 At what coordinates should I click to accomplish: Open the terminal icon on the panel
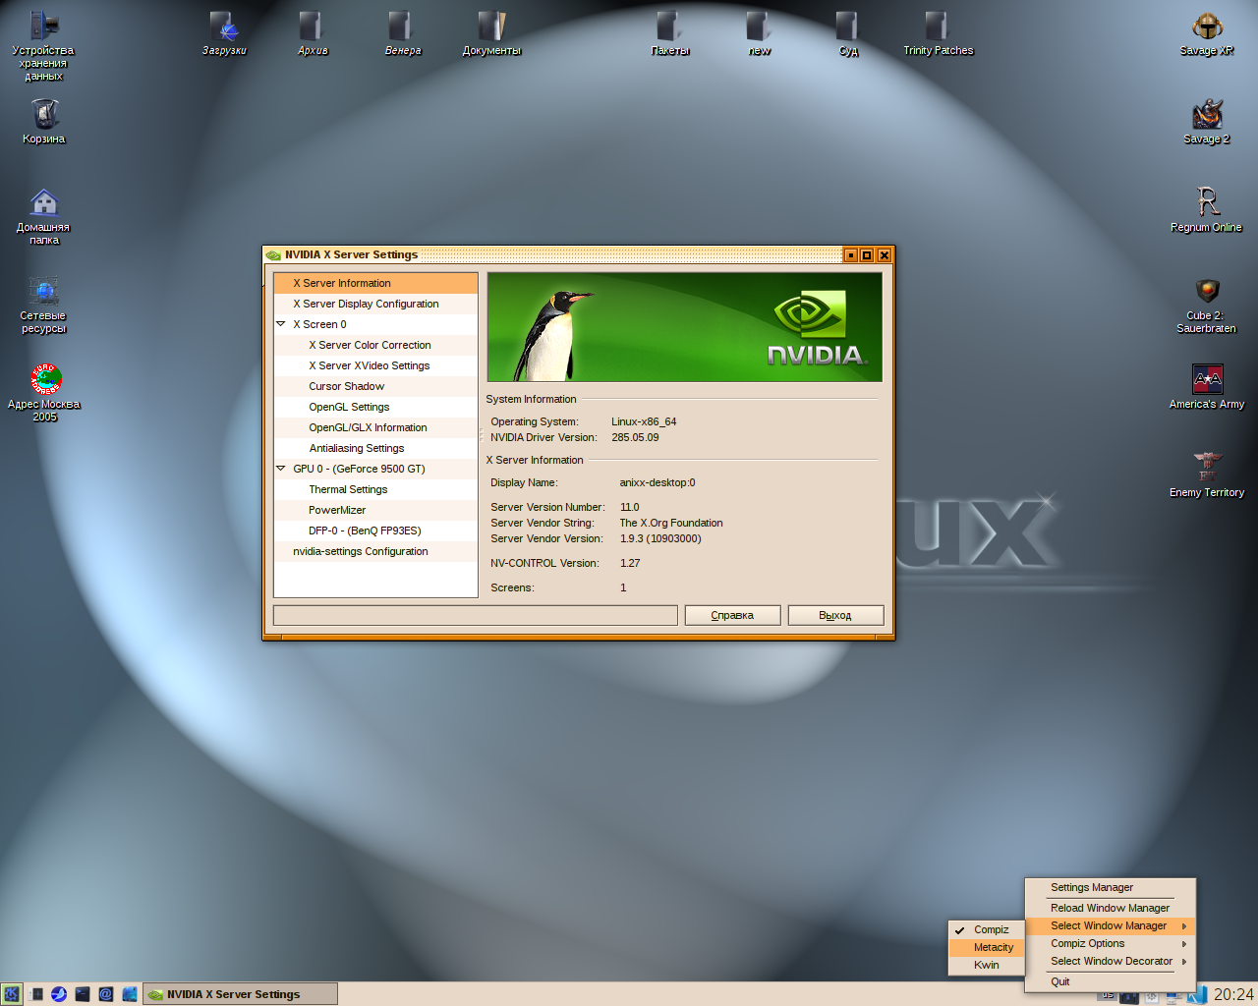click(x=83, y=994)
